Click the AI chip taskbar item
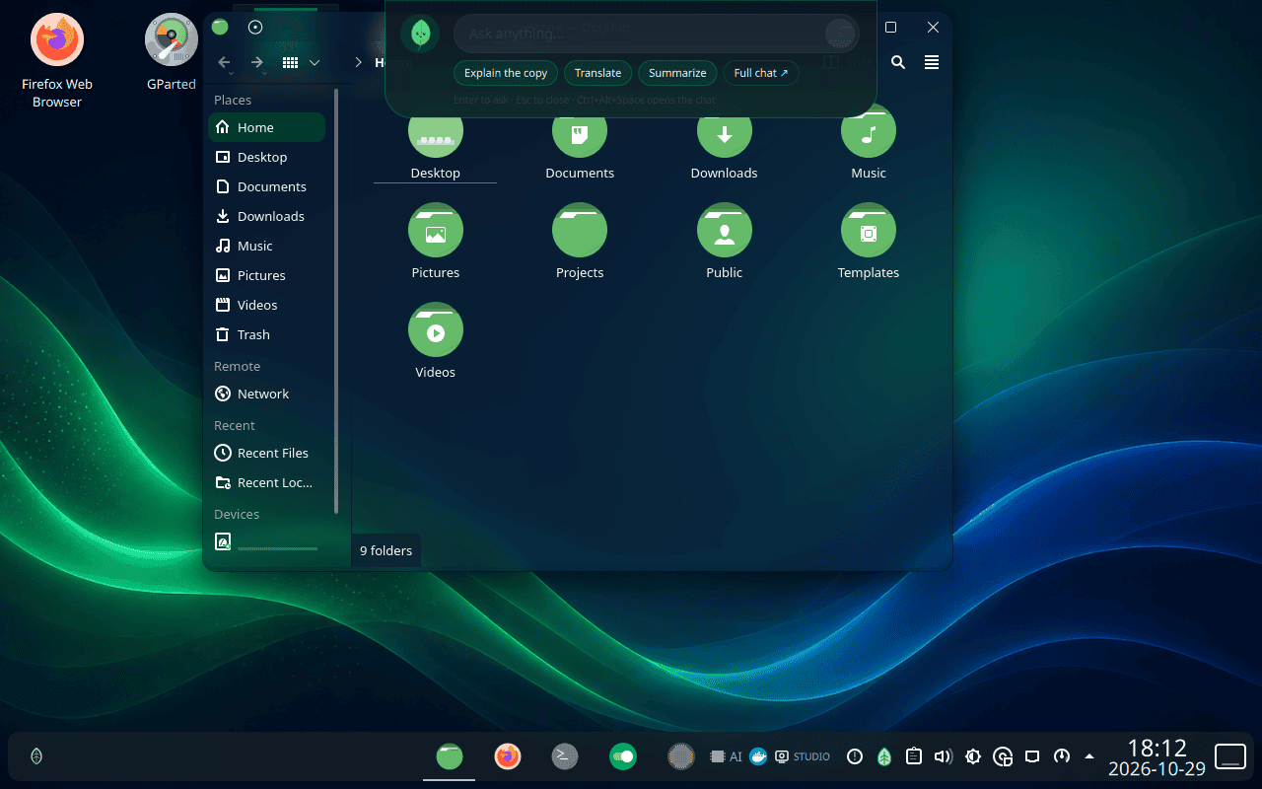 (x=726, y=756)
